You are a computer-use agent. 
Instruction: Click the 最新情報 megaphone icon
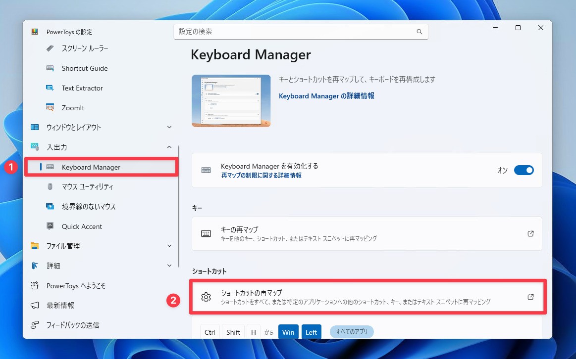[35, 305]
